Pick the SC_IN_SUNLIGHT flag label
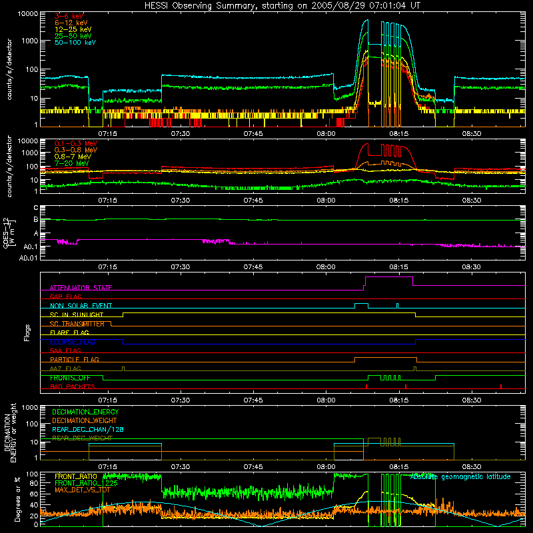 tap(77, 314)
